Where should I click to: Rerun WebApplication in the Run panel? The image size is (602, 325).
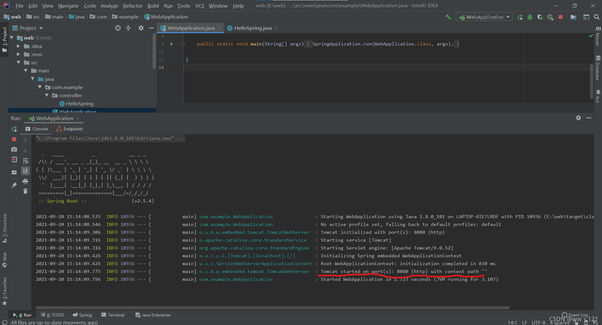(14, 129)
